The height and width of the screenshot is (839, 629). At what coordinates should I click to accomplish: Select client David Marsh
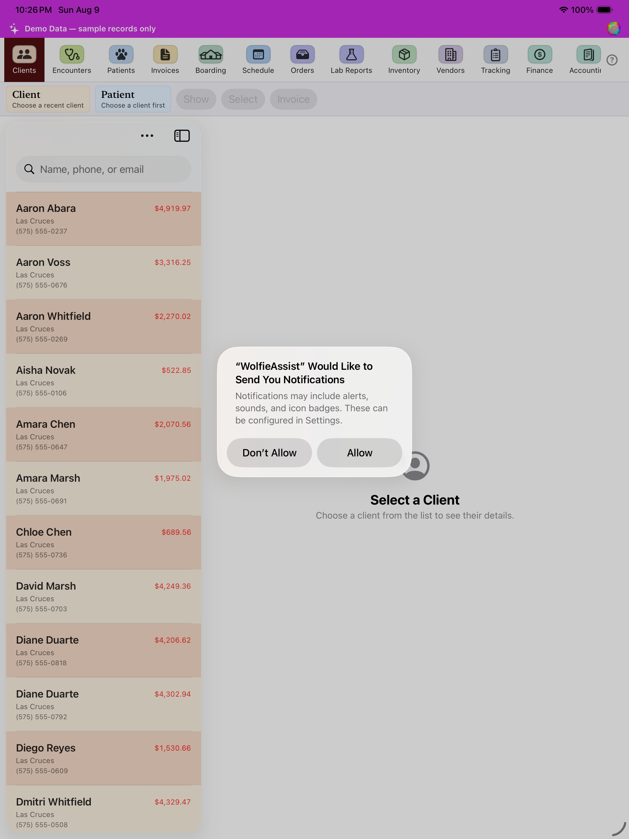tap(104, 596)
